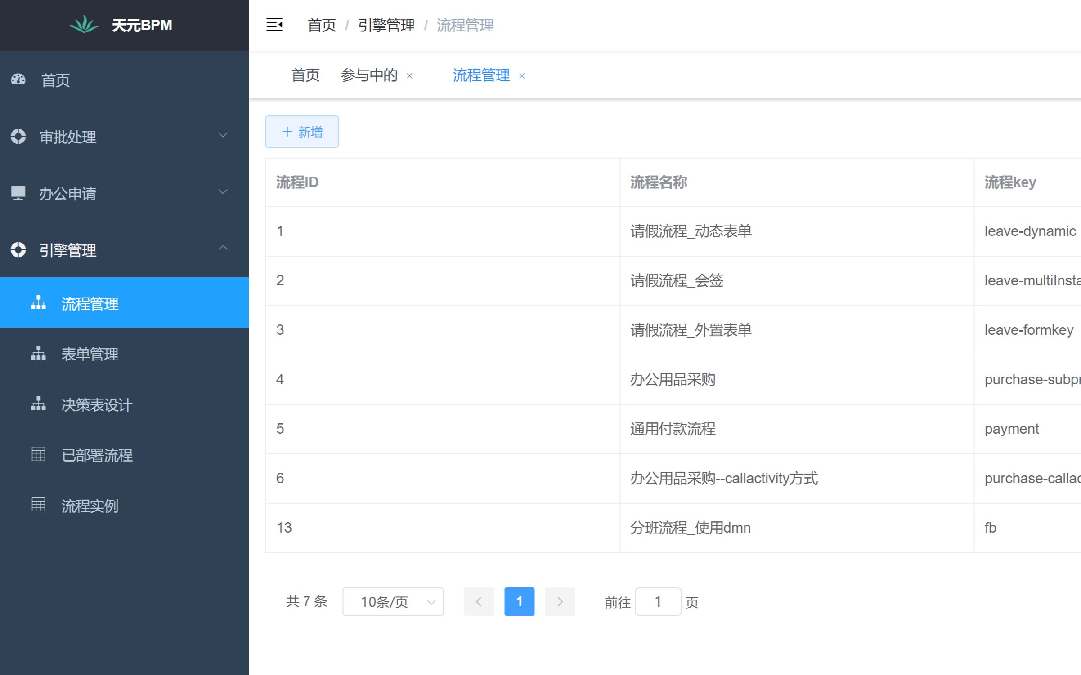Click the 流程管理 hierarchy icon in sidebar

click(38, 303)
